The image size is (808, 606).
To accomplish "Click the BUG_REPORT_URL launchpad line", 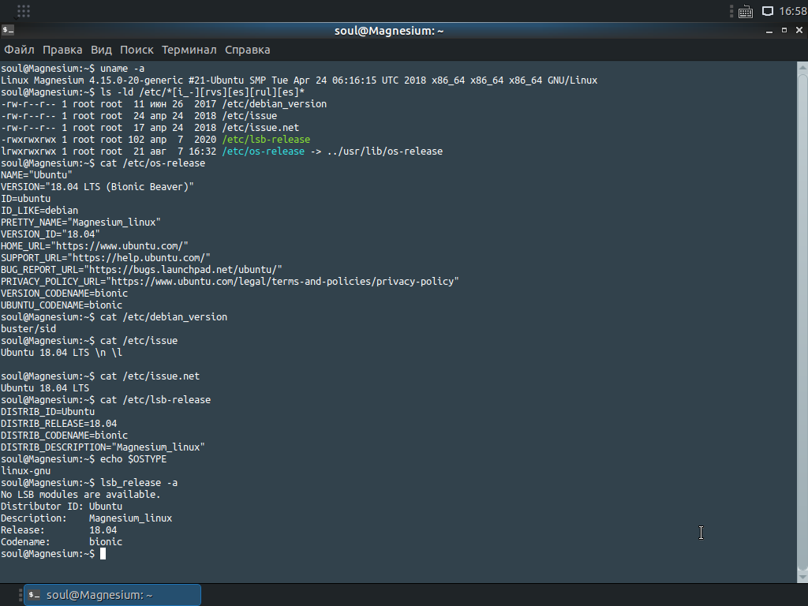I will [141, 270].
